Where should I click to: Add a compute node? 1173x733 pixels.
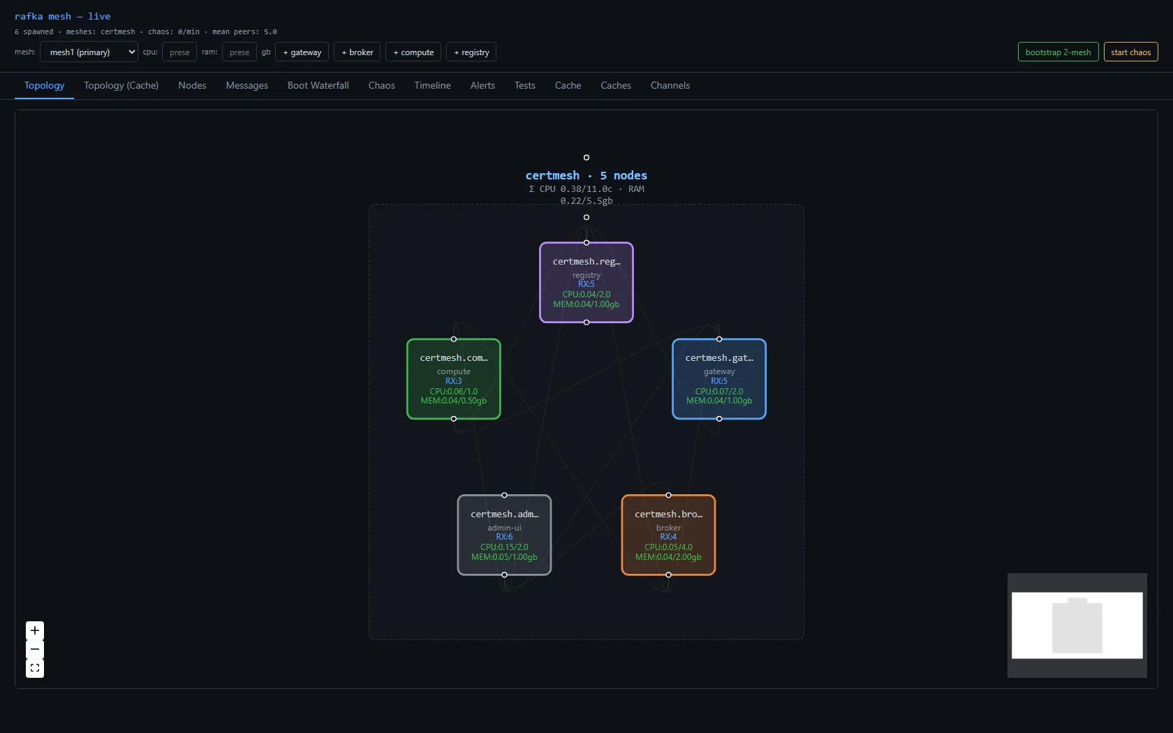[x=413, y=52]
